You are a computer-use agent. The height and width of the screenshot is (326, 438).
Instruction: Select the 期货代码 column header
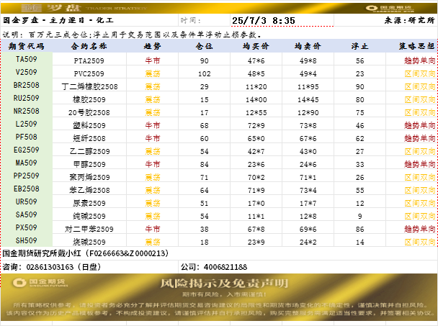click(x=27, y=46)
